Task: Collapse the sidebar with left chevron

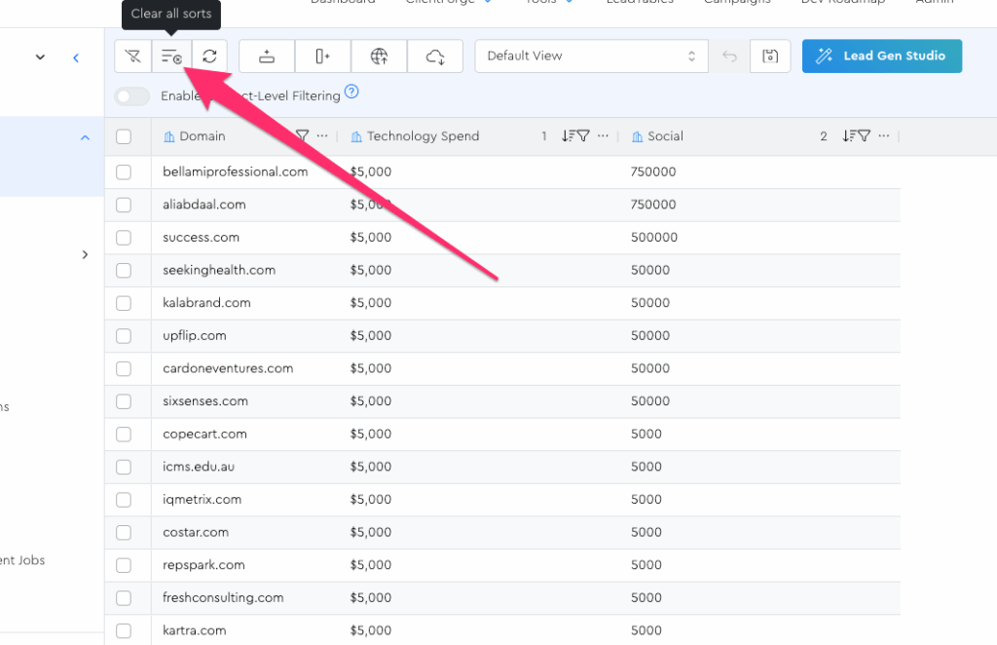Action: pyautogui.click(x=76, y=58)
